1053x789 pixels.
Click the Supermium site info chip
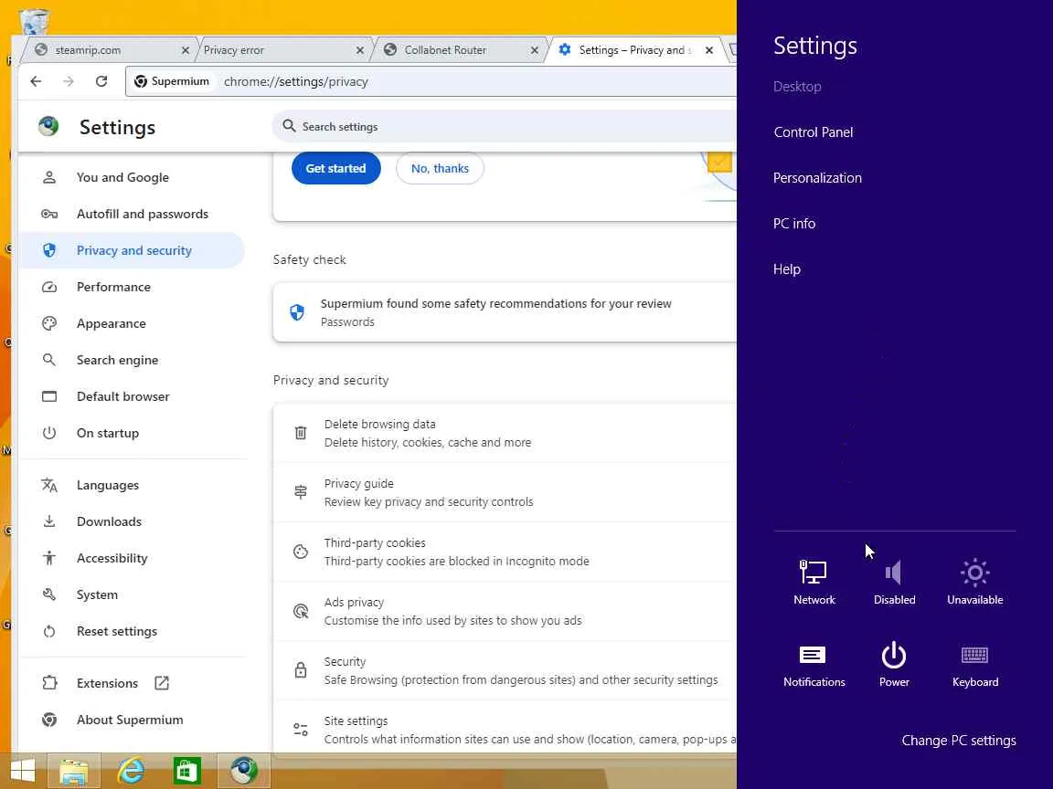pos(172,81)
